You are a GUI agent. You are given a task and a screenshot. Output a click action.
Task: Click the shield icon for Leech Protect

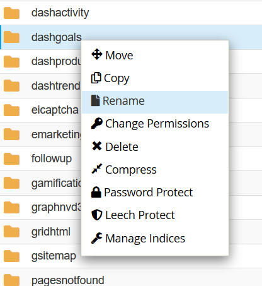point(97,215)
